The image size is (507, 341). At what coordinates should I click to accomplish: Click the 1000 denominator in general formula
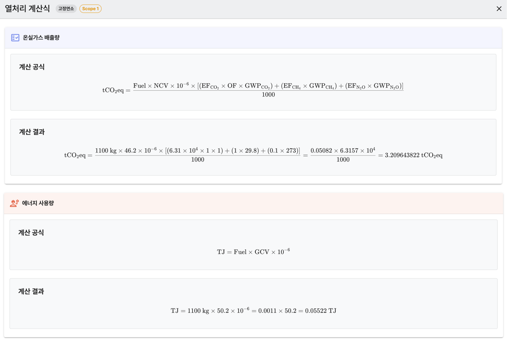pyautogui.click(x=268, y=95)
